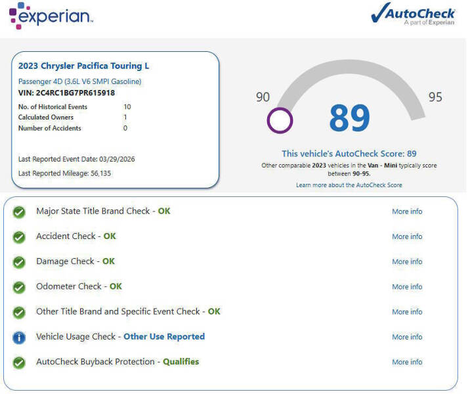Open More info for Accident Check
Image resolution: width=470 pixels, height=394 pixels.
pos(407,236)
